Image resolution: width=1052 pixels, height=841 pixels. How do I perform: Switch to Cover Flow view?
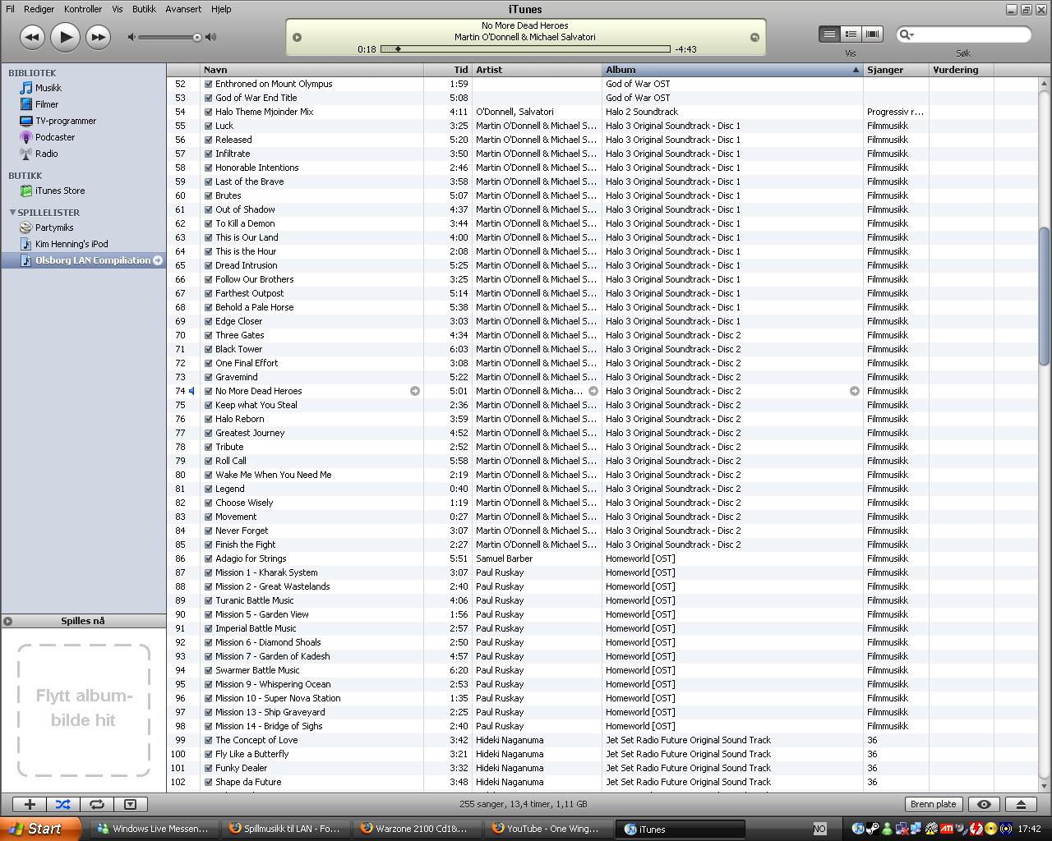pos(872,34)
